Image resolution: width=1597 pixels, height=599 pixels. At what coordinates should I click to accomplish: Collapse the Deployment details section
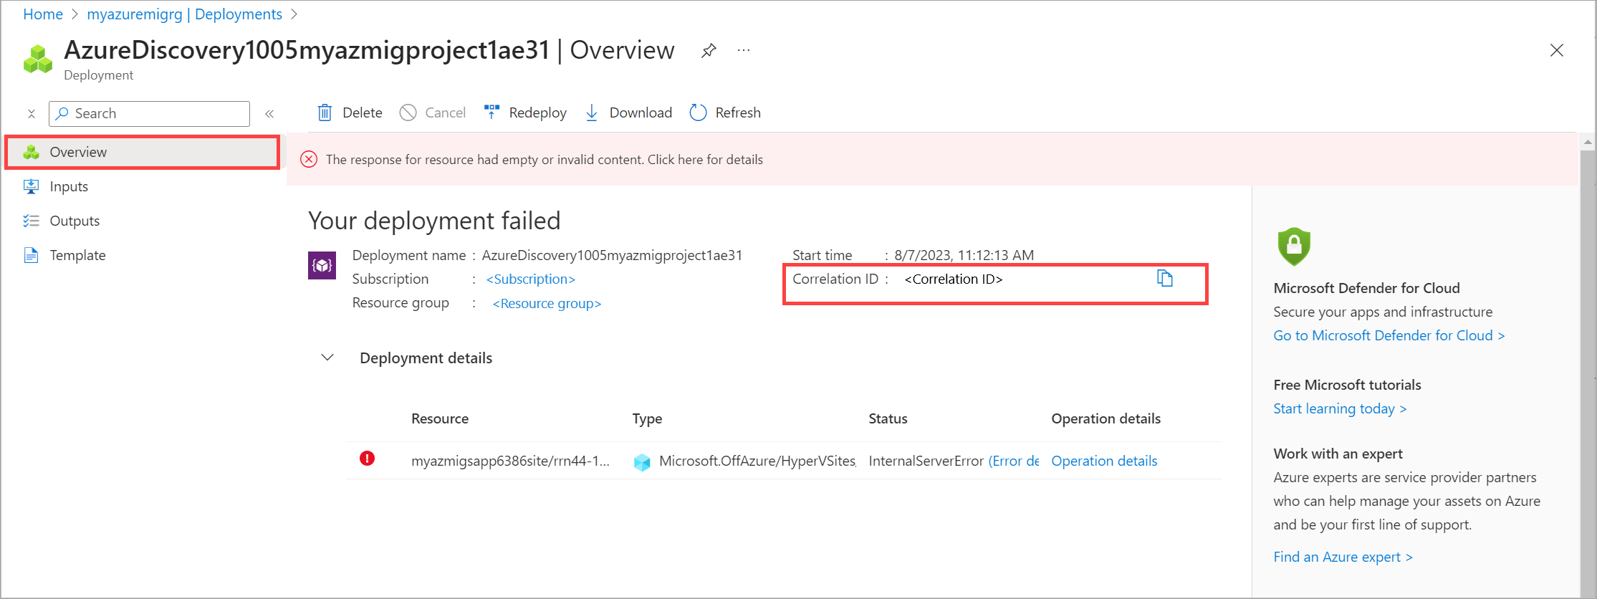(x=327, y=358)
